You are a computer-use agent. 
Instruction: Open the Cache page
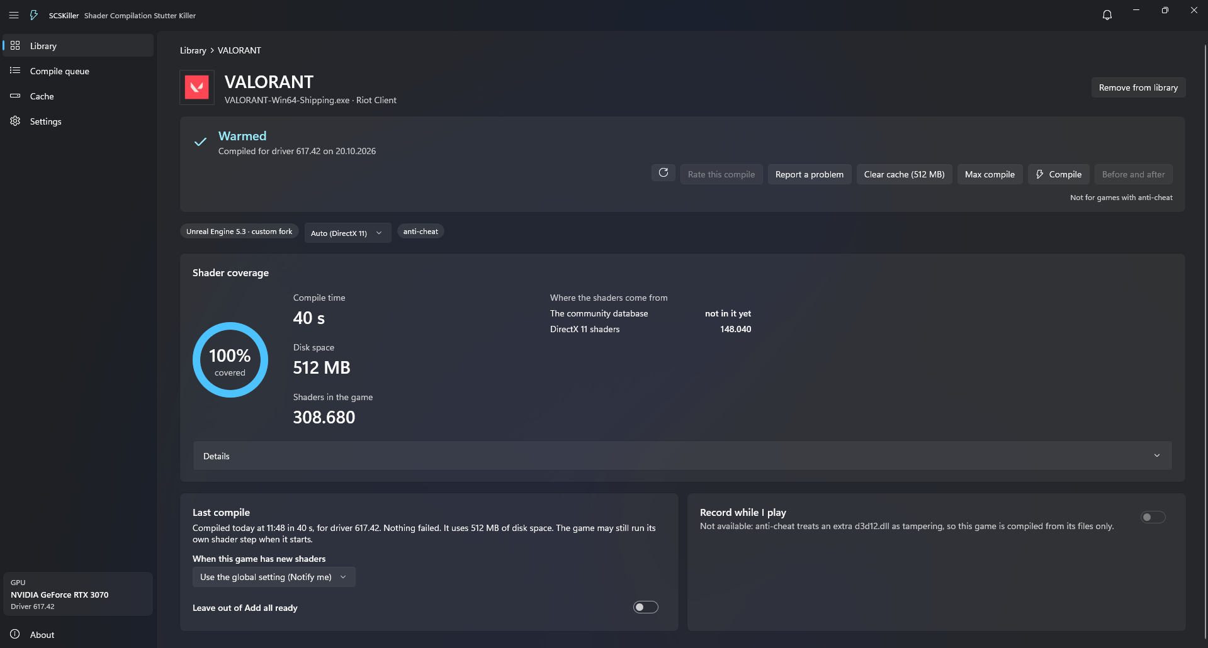coord(78,96)
